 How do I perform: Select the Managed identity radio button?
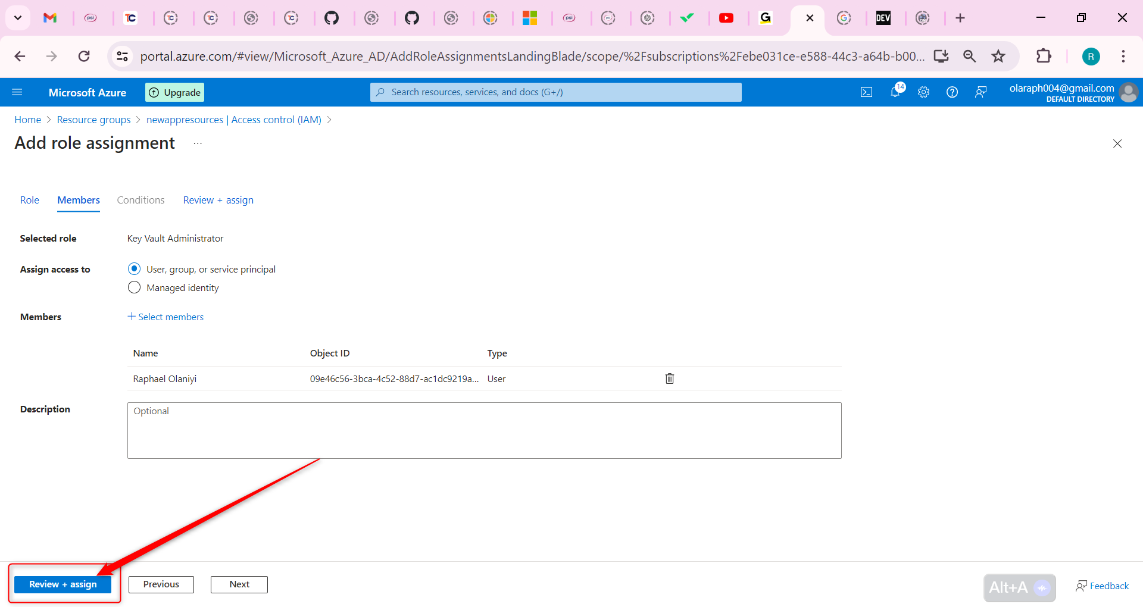134,287
